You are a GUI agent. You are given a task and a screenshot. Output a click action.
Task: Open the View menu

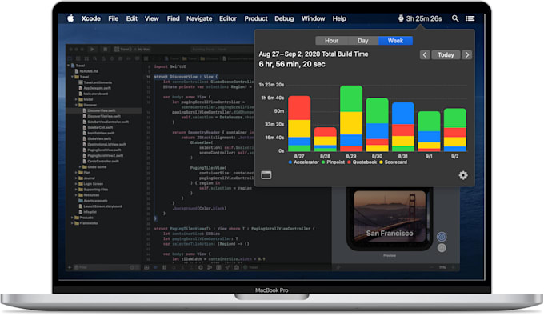[152, 18]
